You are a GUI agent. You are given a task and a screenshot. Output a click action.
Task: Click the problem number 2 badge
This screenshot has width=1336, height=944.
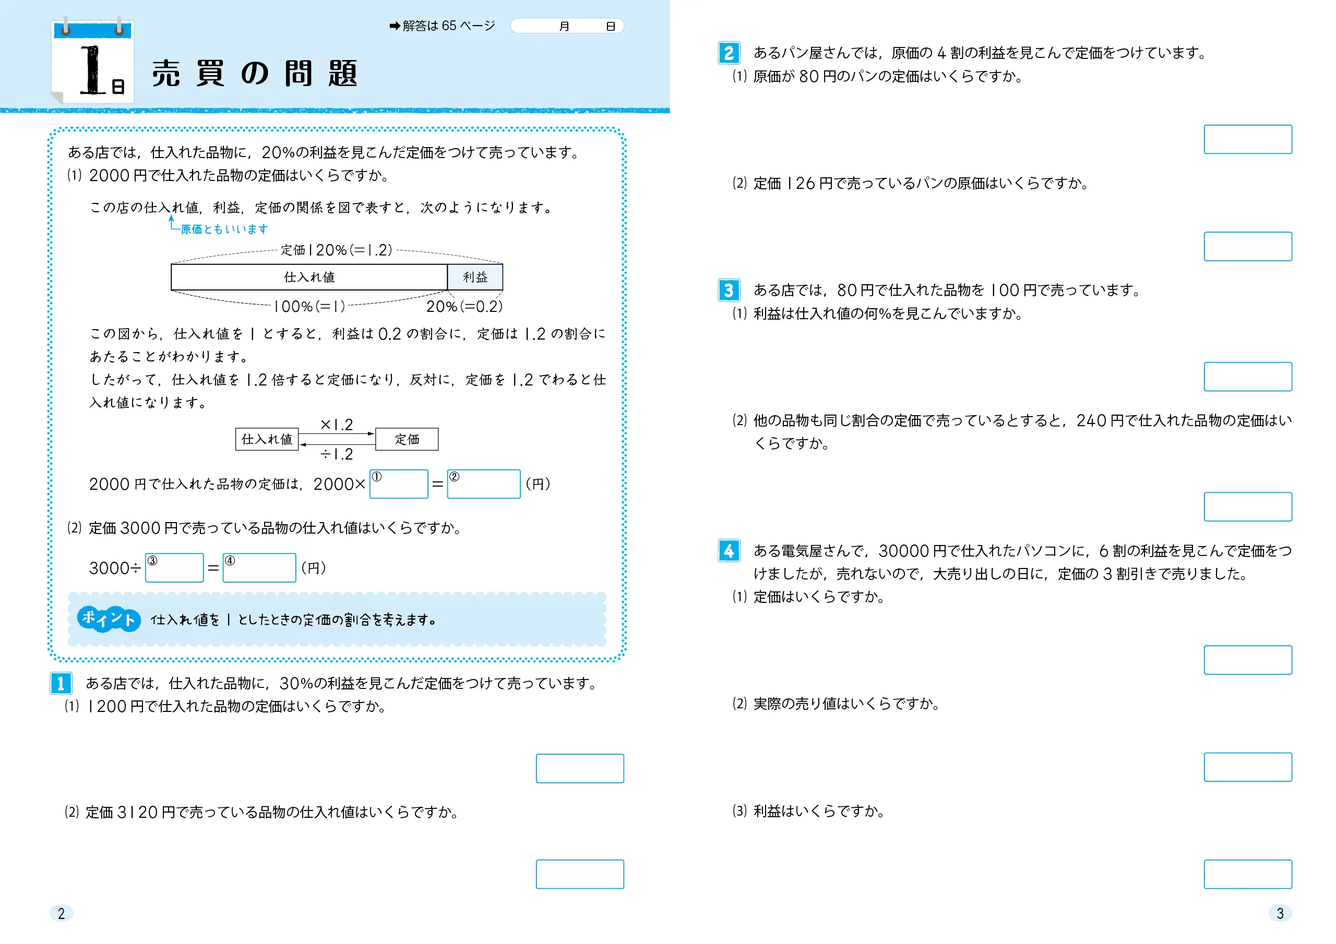(x=729, y=53)
